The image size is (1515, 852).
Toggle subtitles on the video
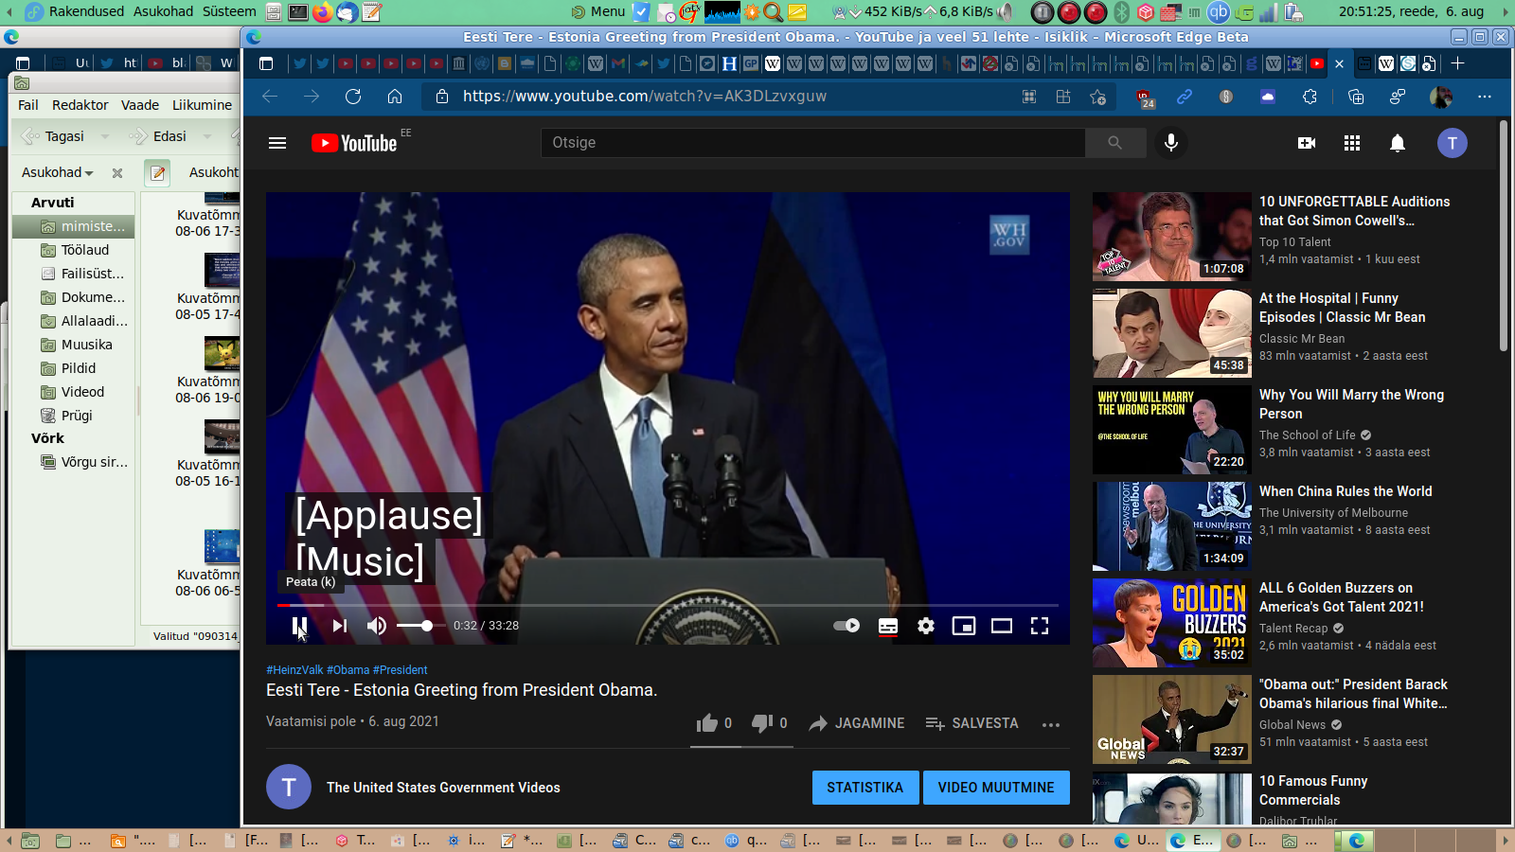[887, 626]
